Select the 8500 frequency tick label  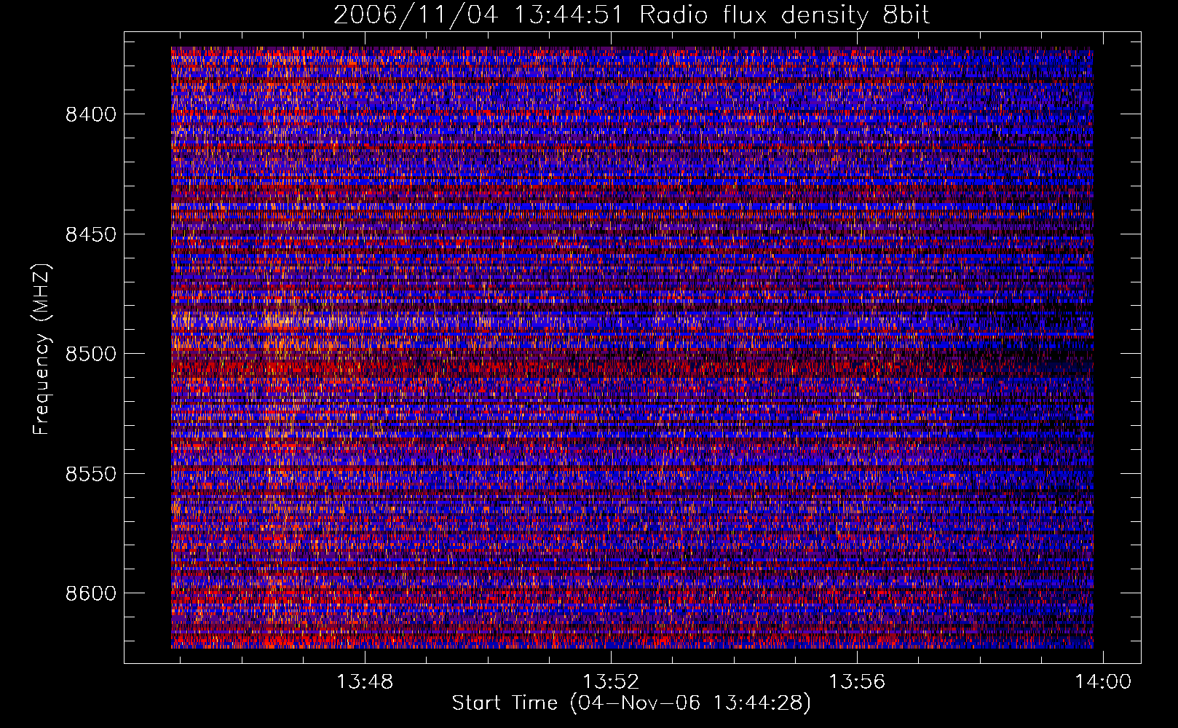(90, 354)
